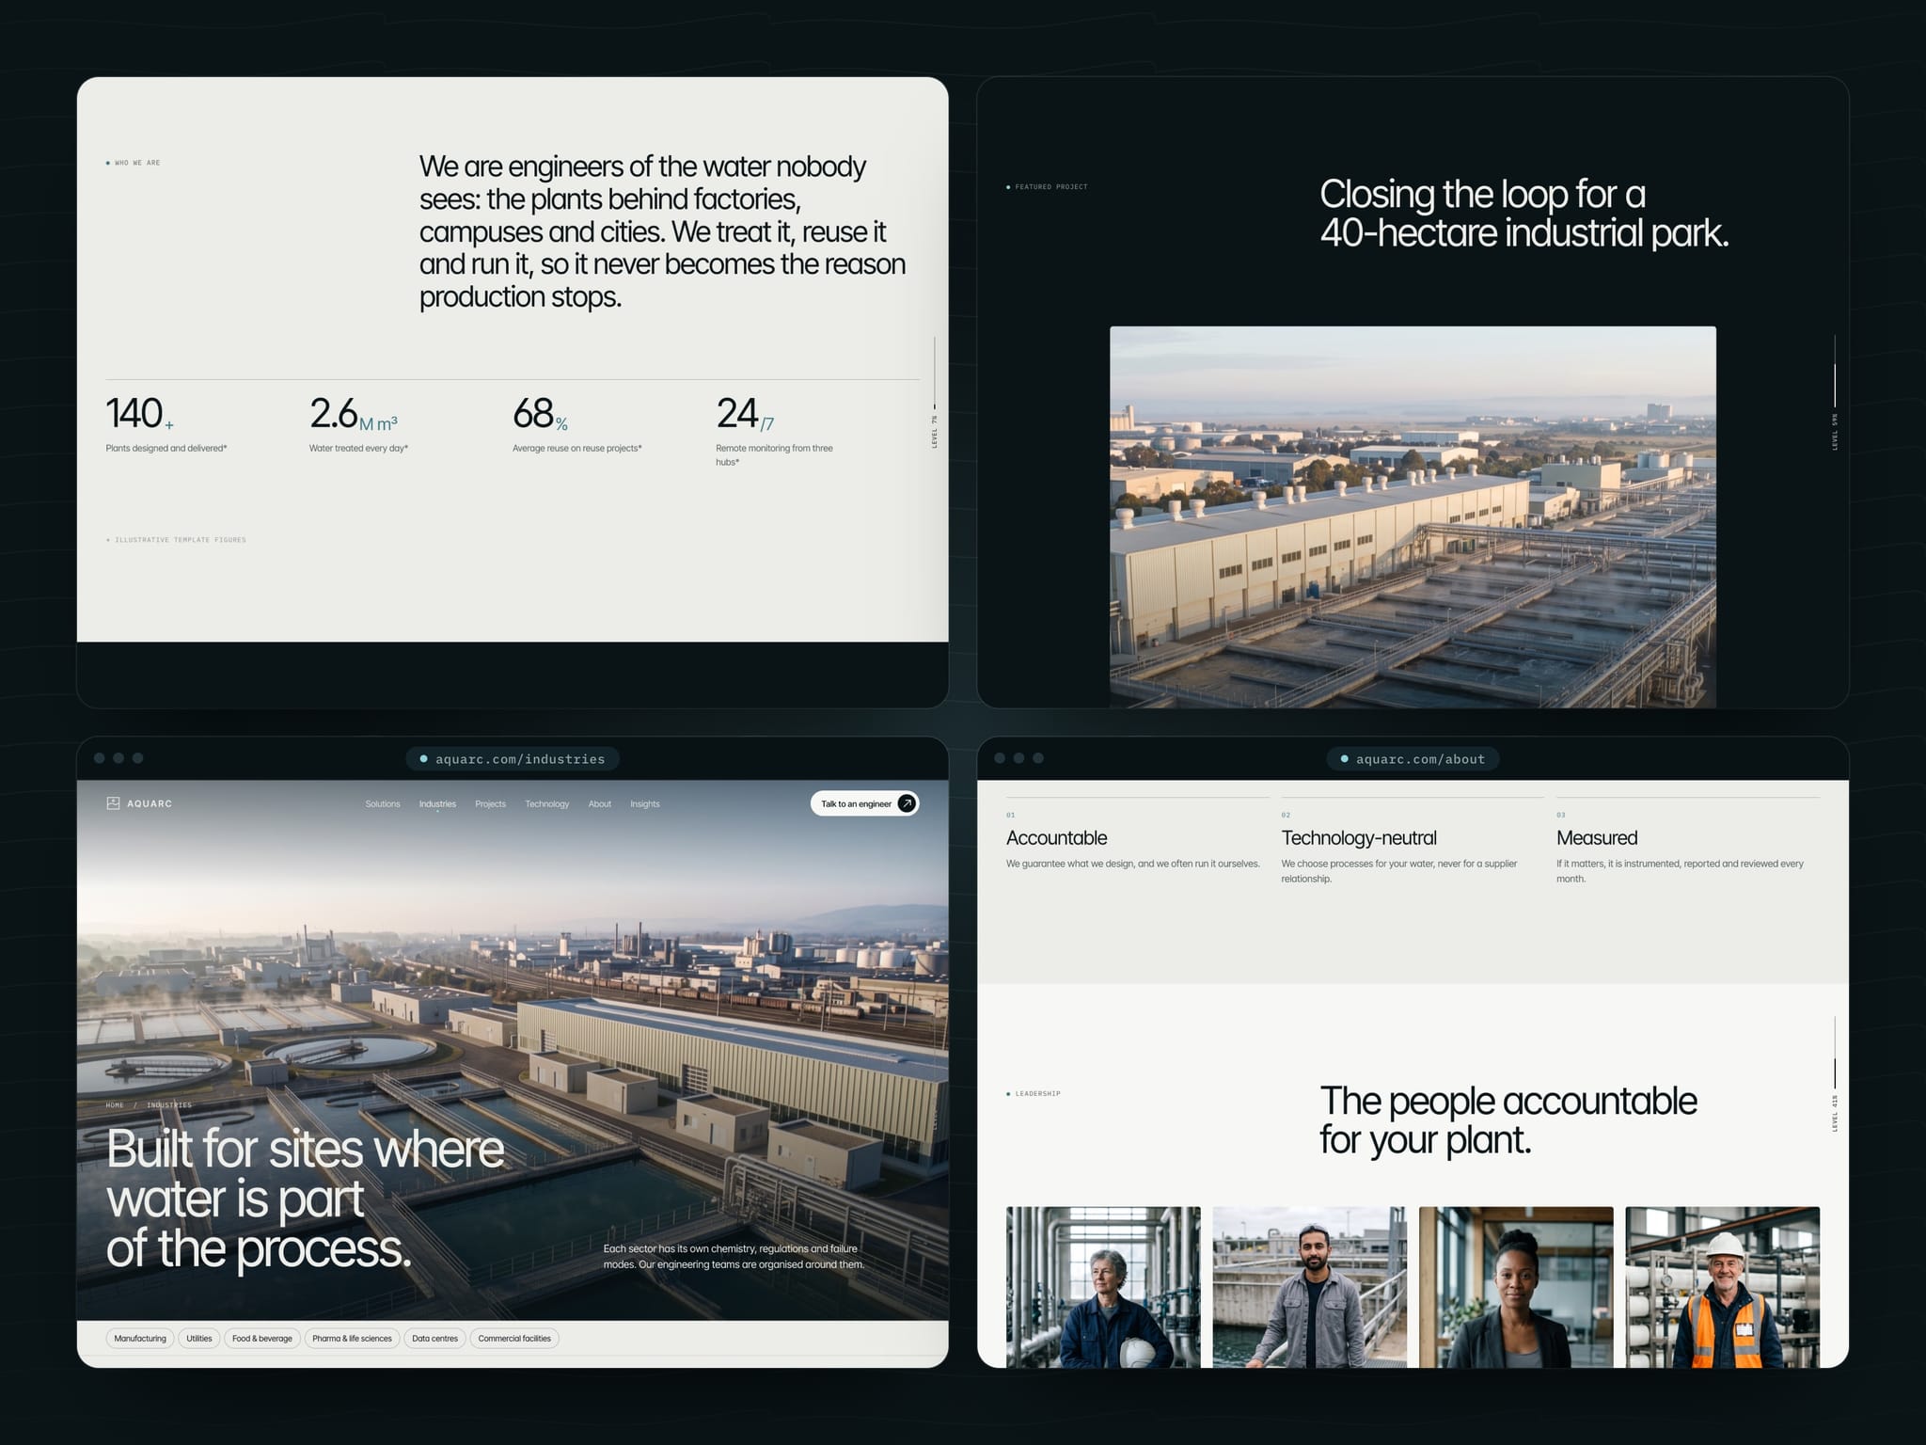Click the INDUSTRIES breadcrumb
Image resolution: width=1926 pixels, height=1445 pixels.
pyautogui.click(x=169, y=1105)
